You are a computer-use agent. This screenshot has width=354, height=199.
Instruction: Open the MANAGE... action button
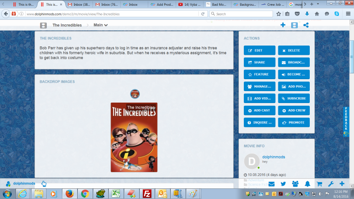tap(259, 86)
